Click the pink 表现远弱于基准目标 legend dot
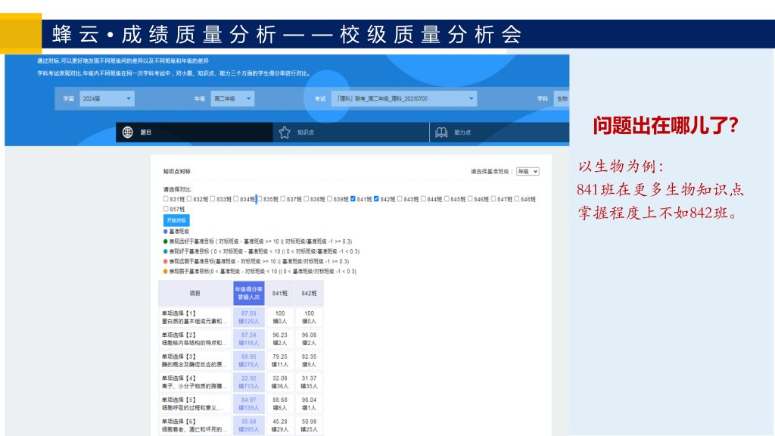This screenshot has width=775, height=436. 166,261
